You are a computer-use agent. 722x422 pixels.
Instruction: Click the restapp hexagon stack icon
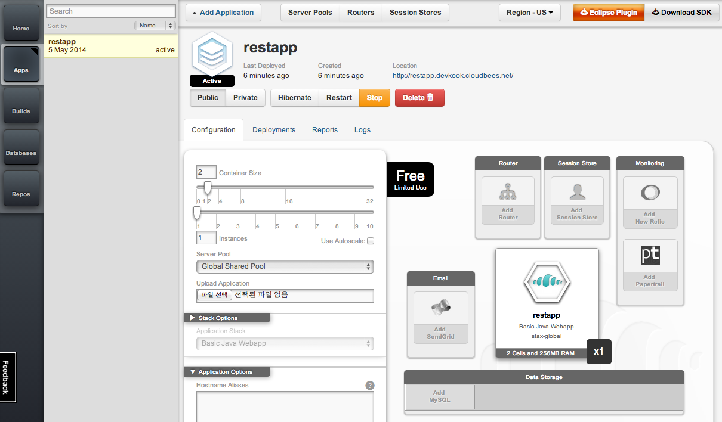(x=212, y=54)
